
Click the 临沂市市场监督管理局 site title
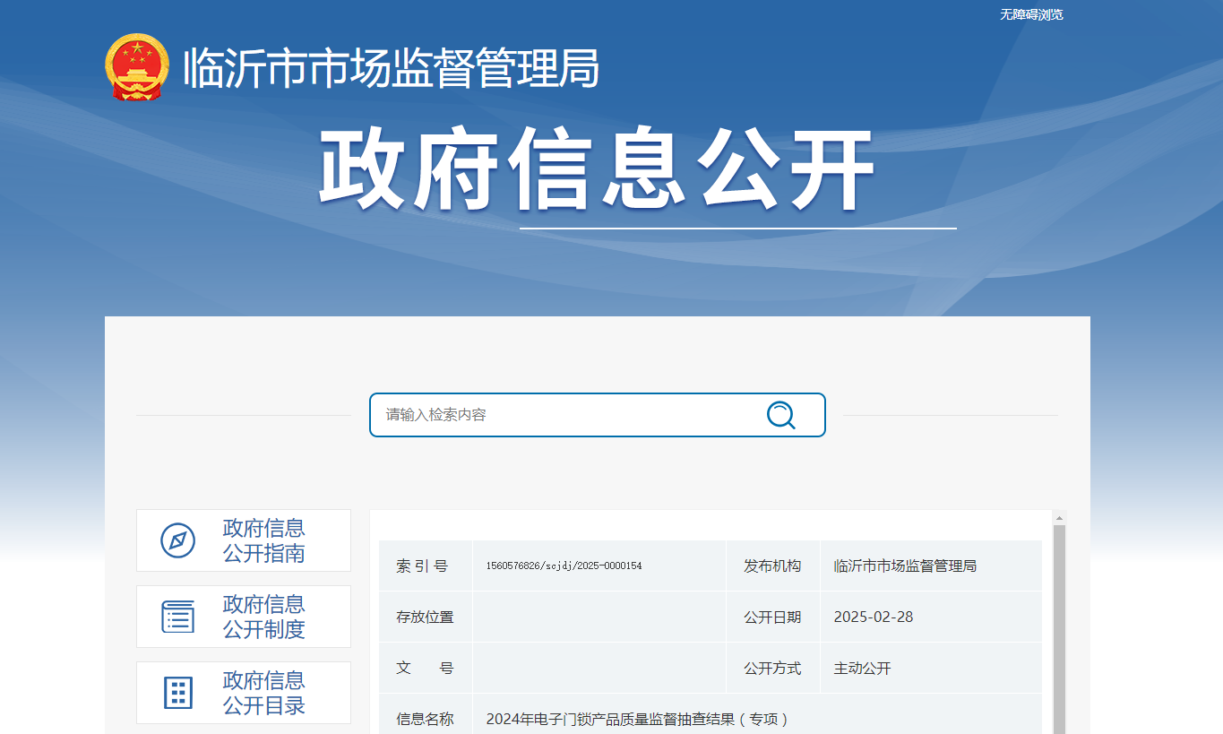click(x=391, y=68)
